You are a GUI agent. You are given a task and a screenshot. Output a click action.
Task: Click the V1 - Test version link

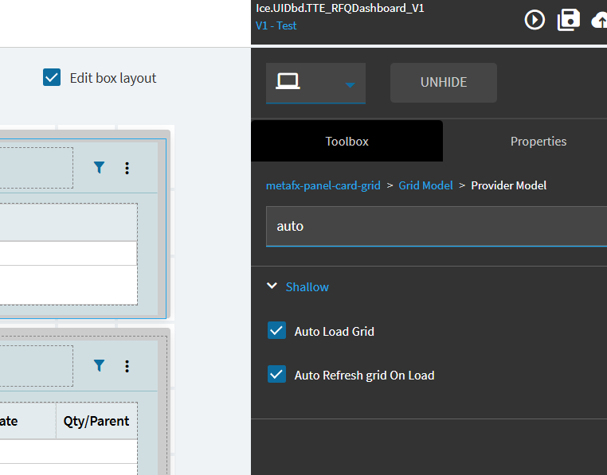[276, 25]
